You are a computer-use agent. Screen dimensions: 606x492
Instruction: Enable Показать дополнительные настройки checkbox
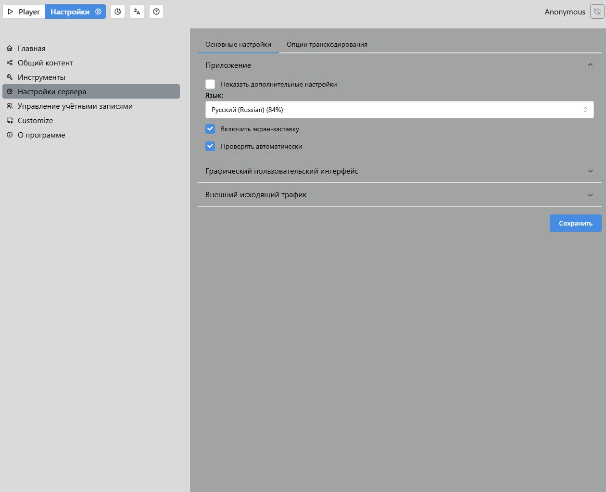coord(210,84)
